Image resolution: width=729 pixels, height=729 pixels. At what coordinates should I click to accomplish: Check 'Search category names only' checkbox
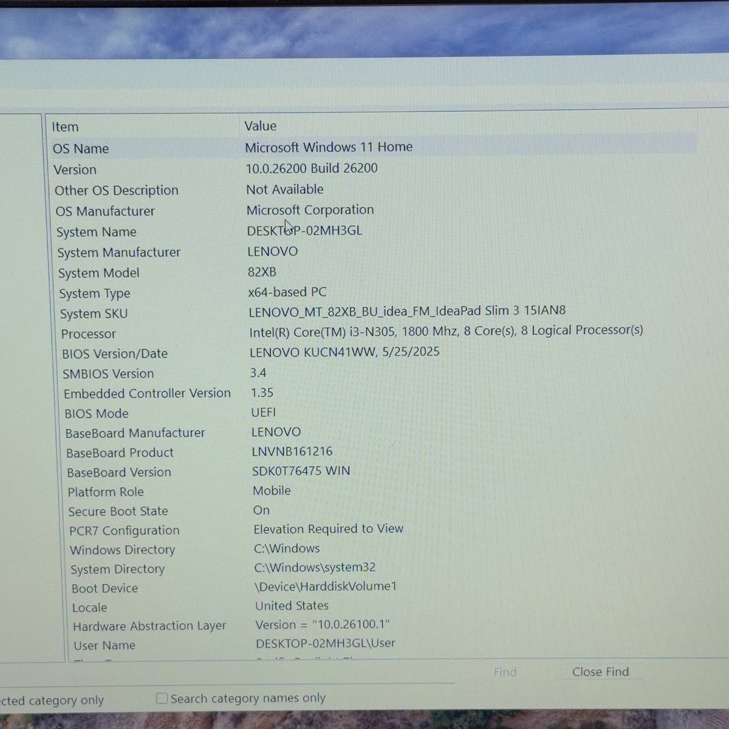coord(162,698)
